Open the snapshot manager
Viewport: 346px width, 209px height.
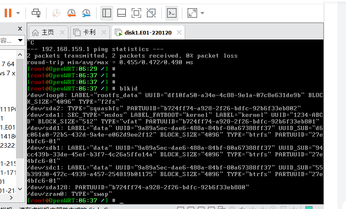coord(86,13)
